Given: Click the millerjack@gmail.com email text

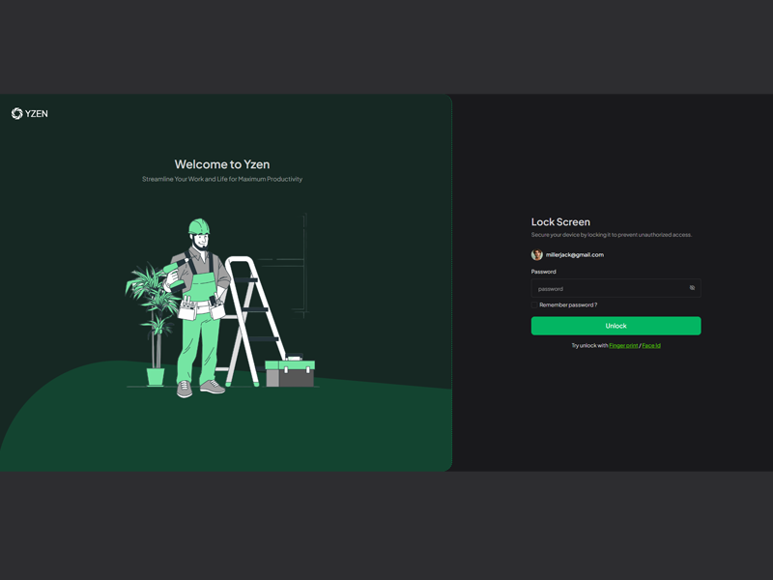Looking at the screenshot, I should (x=574, y=255).
